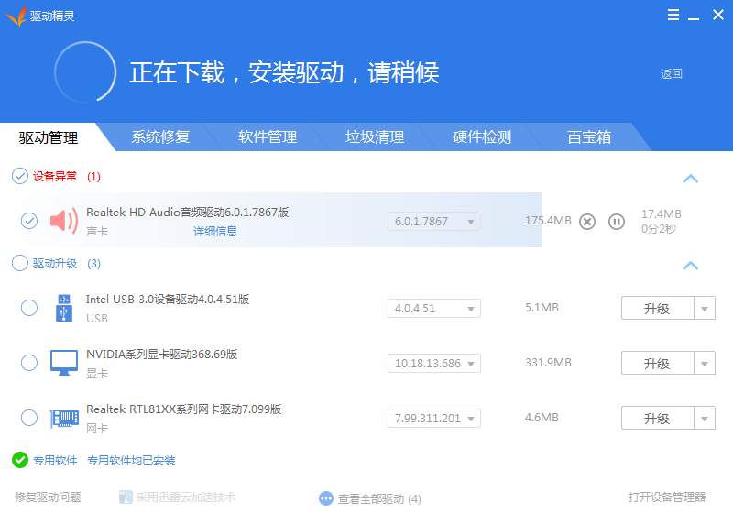Select the Realtek RTL81XX driver checkbox
This screenshot has height=513, width=733.
click(x=29, y=418)
